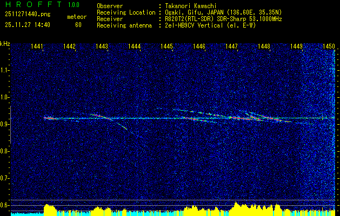The height and width of the screenshot is (216, 340).
Task: Click the kHz axis unit label
Action: pos(5,44)
